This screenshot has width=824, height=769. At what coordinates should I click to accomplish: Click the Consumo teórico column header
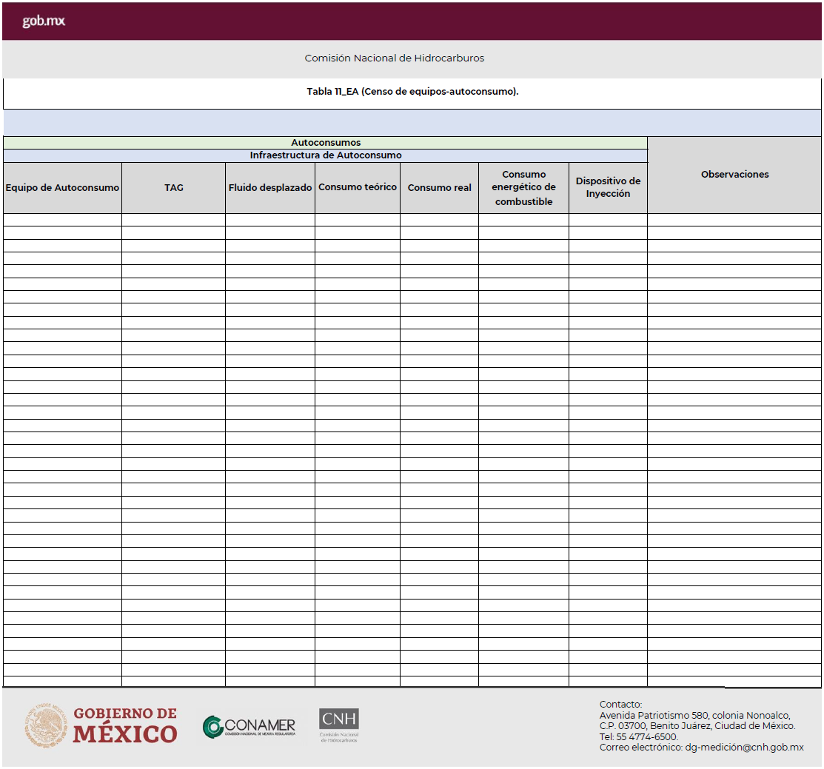click(357, 187)
